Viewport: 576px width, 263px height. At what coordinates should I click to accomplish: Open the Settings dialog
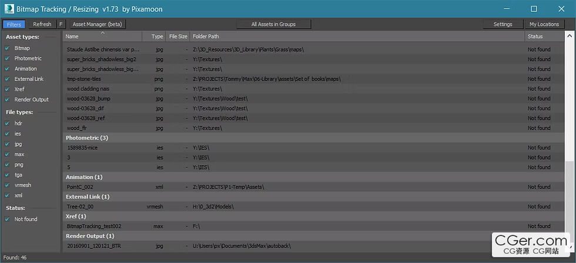[503, 24]
